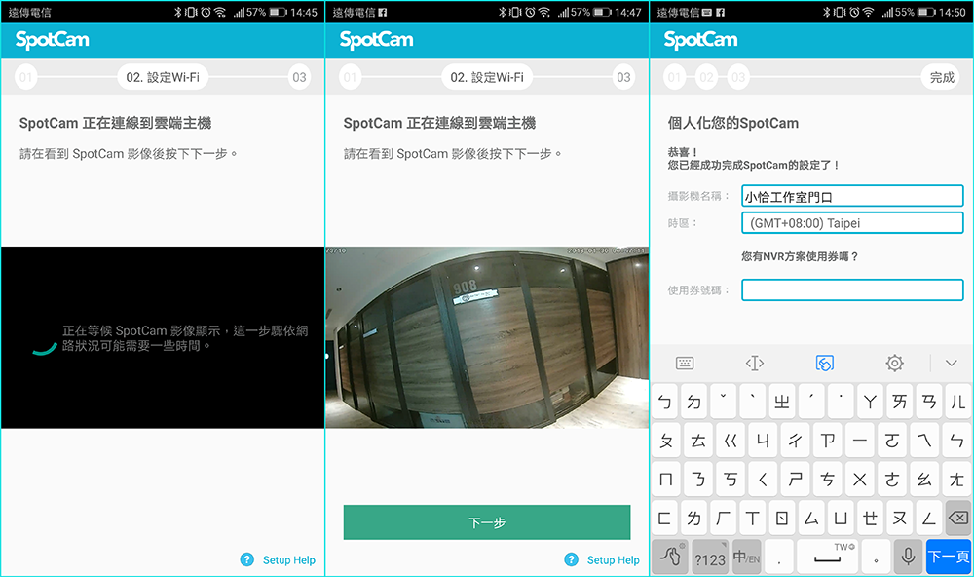Tap the ㄇ key on the keyboard

coord(666,480)
